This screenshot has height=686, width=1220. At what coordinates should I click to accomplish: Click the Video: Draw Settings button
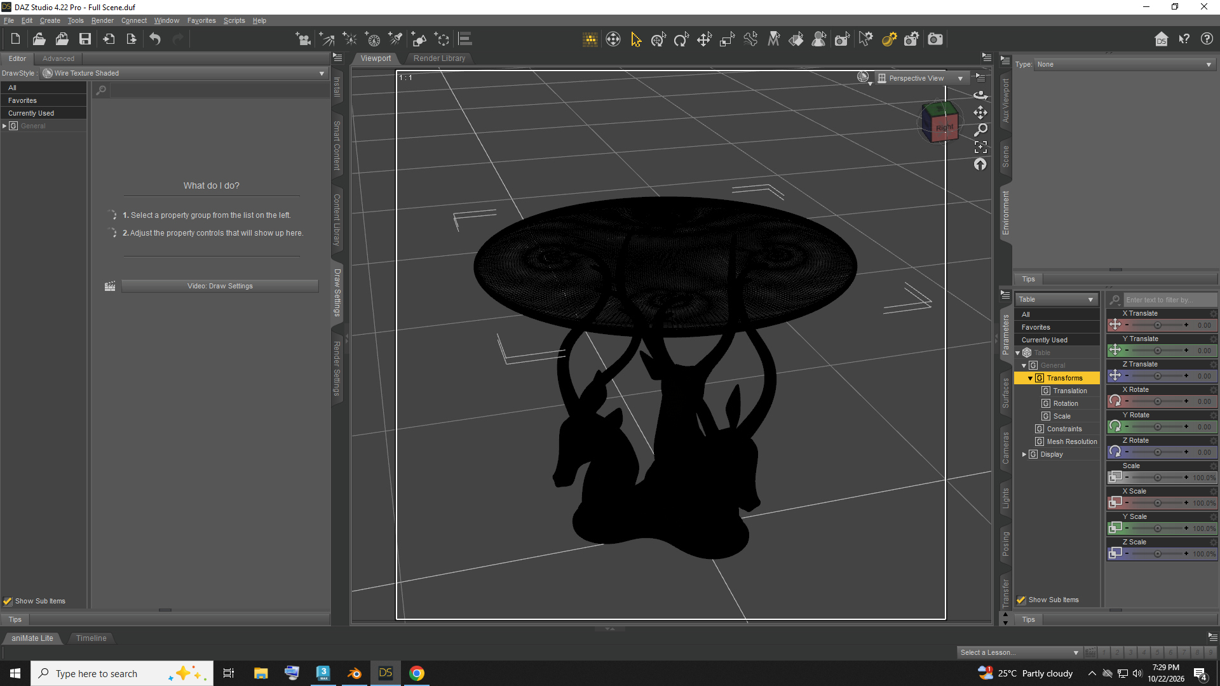(x=220, y=286)
